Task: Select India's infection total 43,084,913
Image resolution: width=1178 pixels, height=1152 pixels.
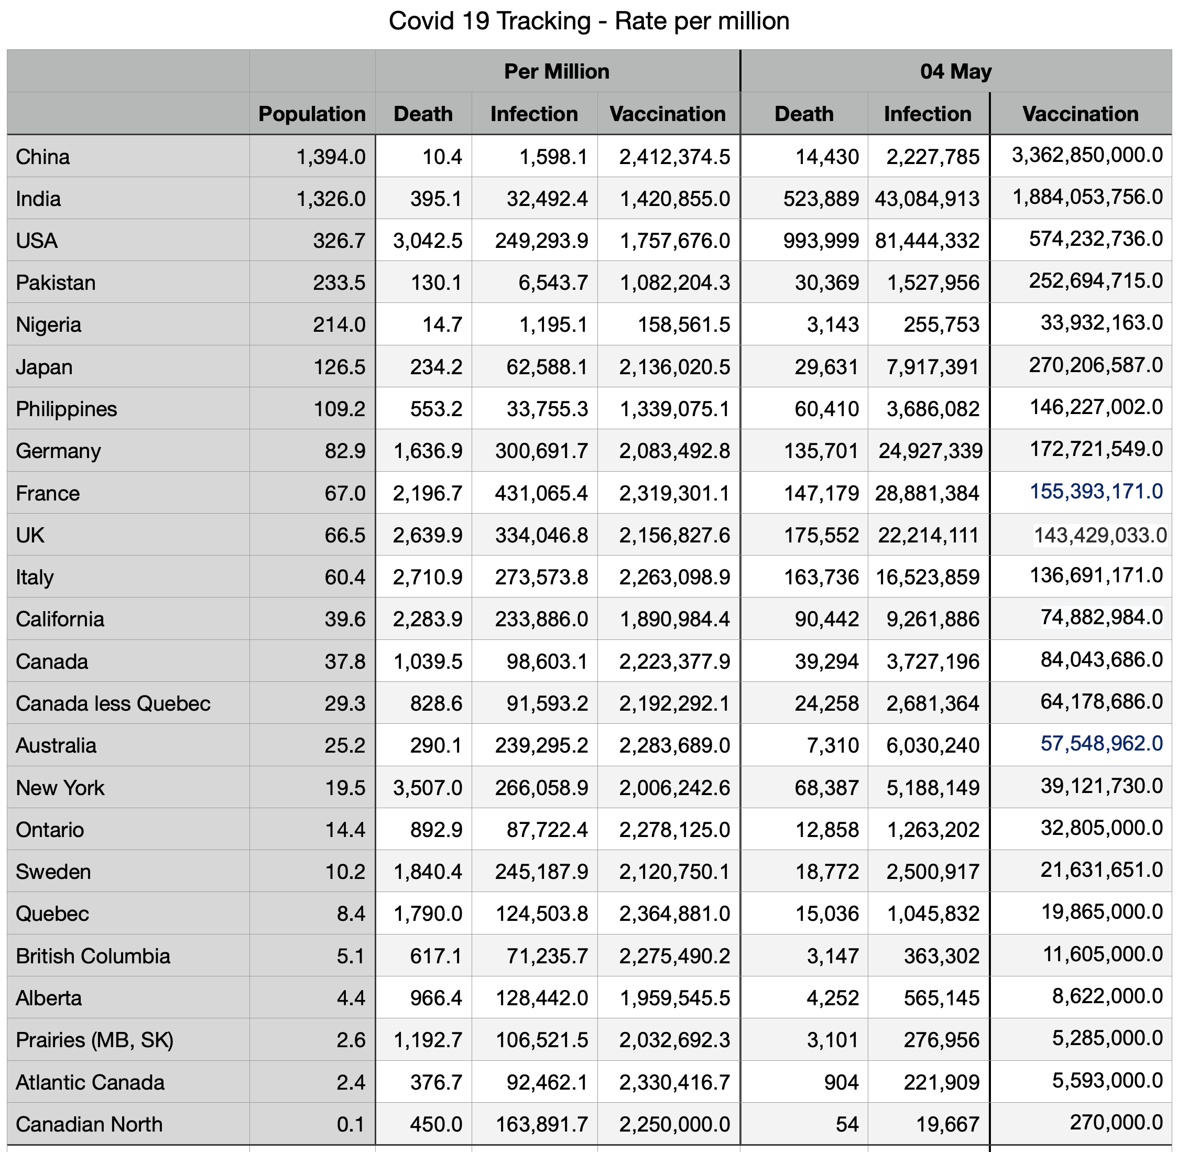Action: (x=927, y=199)
